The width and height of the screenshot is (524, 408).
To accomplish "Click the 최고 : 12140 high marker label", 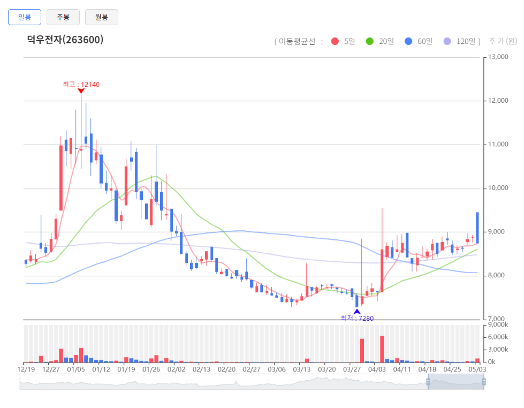I will (x=81, y=84).
